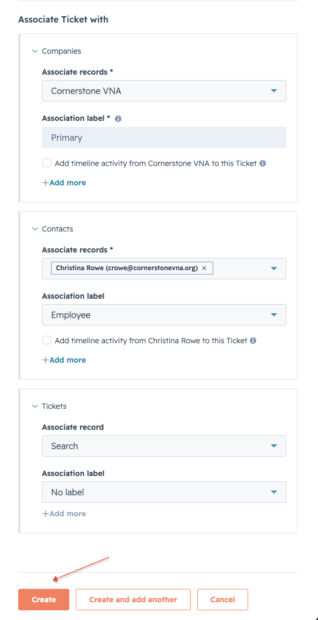Enable timeline activity from Christina Rowe

coord(47,341)
